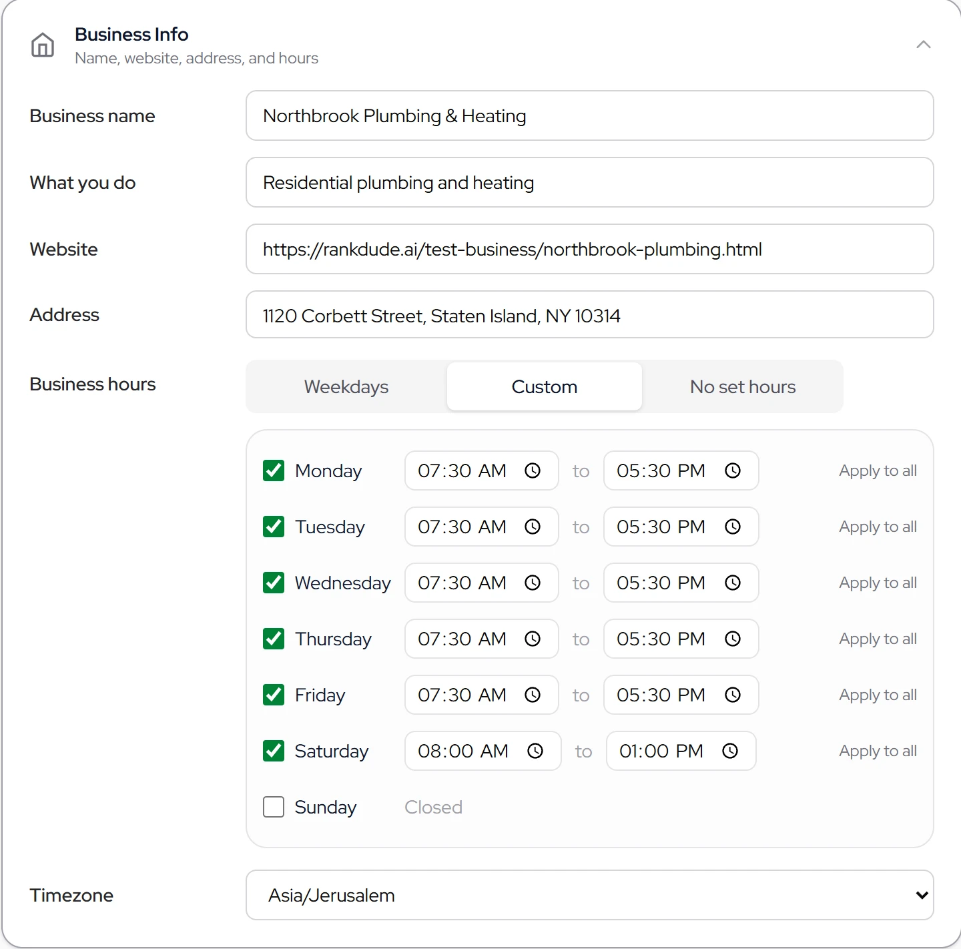Open clock picker for Saturday opening time

tap(535, 751)
